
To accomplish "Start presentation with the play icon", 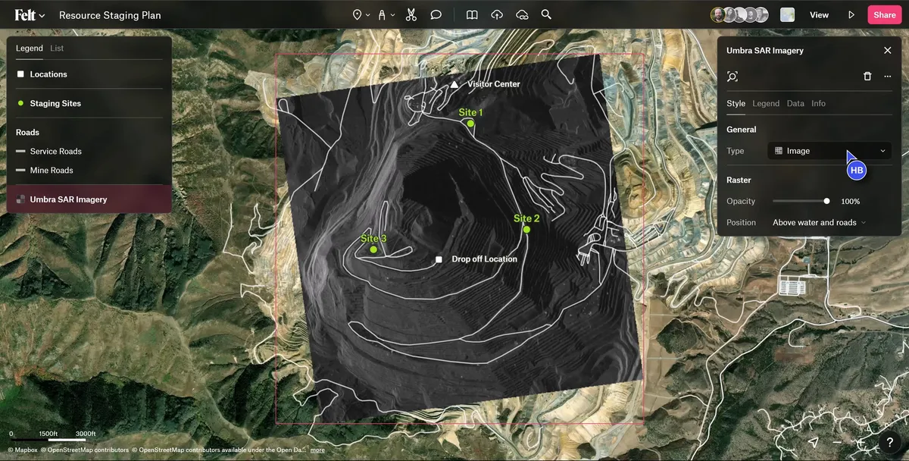I will point(851,15).
